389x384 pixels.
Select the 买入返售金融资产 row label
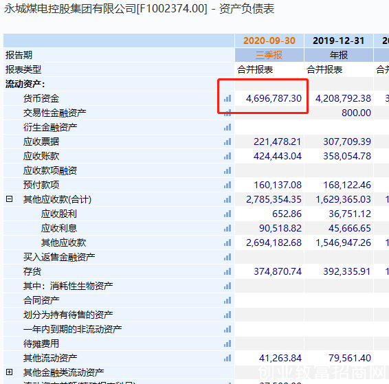point(59,257)
